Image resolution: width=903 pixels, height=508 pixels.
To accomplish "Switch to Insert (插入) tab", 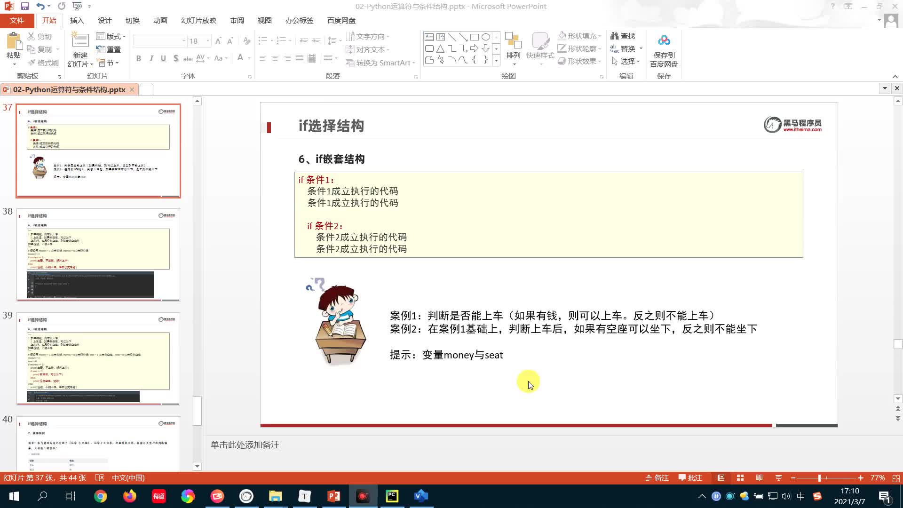I will point(77,20).
